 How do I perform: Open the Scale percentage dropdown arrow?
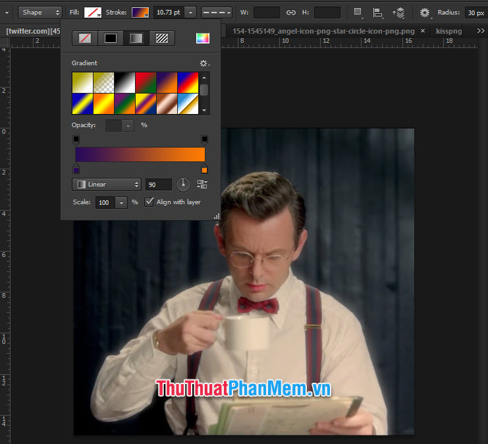(x=121, y=203)
